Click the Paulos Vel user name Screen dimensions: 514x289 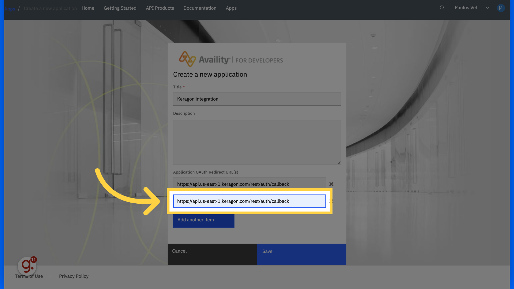(466, 8)
